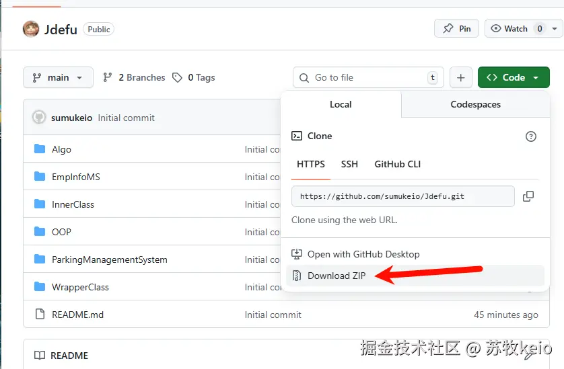Open the README.md file
This screenshot has height=369, width=564.
[x=77, y=315]
